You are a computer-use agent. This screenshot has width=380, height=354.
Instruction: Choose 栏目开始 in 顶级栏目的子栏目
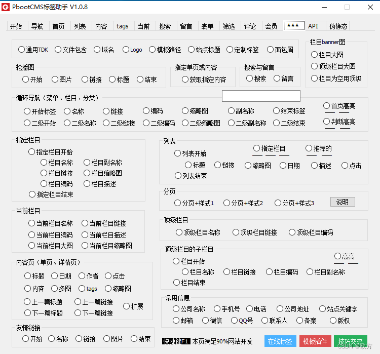[189, 261]
